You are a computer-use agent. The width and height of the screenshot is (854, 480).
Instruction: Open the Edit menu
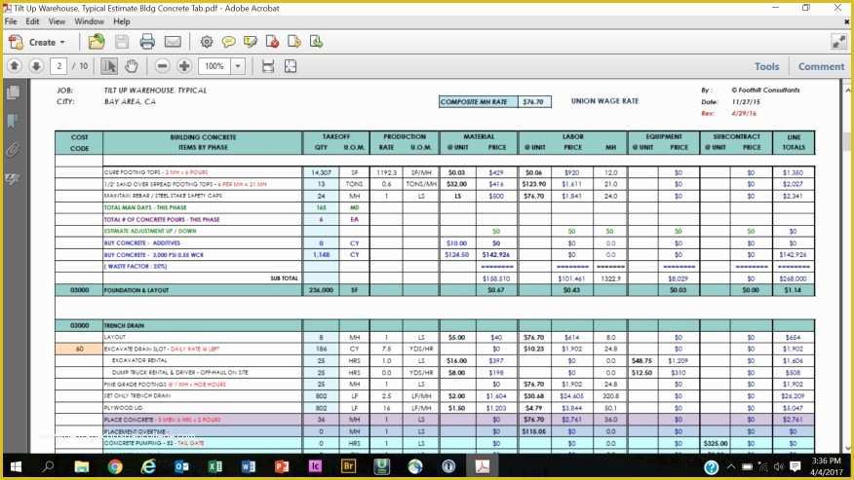coord(33,21)
